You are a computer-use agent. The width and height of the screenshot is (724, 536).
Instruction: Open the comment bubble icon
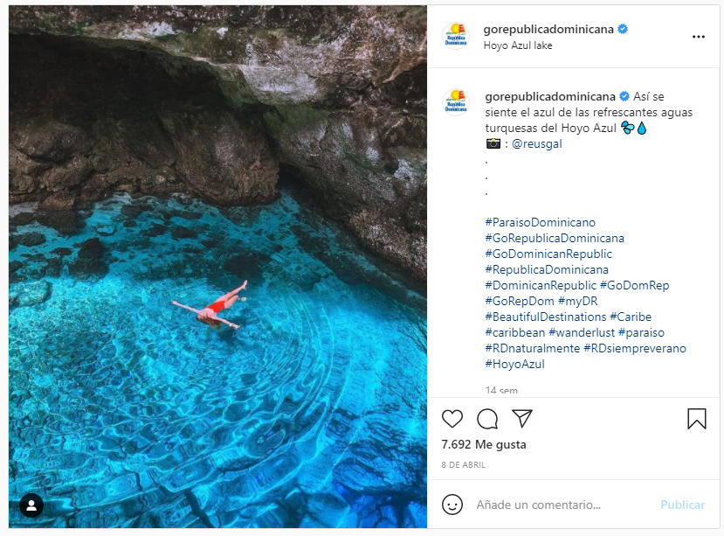point(487,421)
